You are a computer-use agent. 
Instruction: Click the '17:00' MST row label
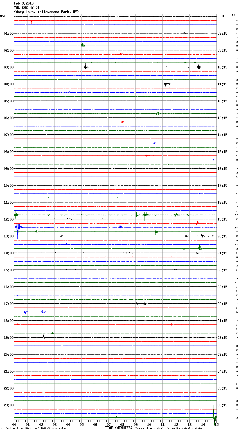coord(9,304)
